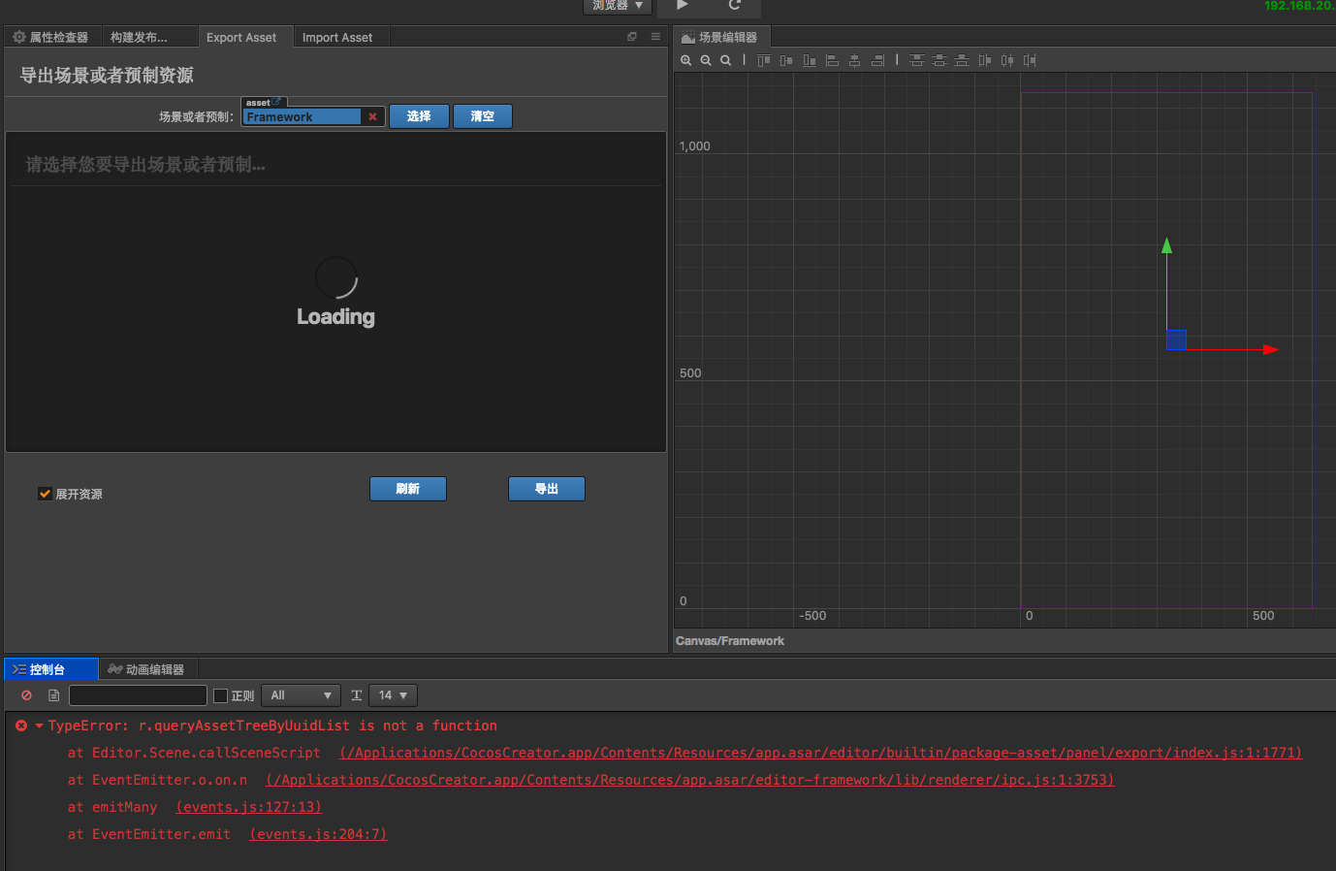Distribute nodes by vertical centers
This screenshot has width=1336, height=871.
(x=939, y=60)
